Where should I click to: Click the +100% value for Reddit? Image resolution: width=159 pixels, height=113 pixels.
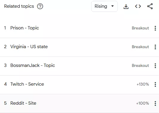[x=143, y=103]
